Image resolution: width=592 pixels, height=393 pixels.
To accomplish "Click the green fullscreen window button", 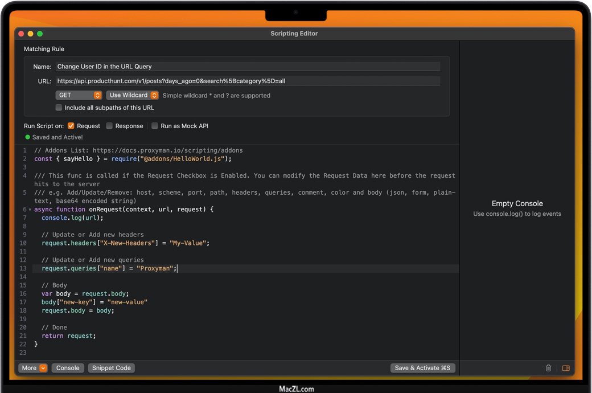I will [40, 34].
